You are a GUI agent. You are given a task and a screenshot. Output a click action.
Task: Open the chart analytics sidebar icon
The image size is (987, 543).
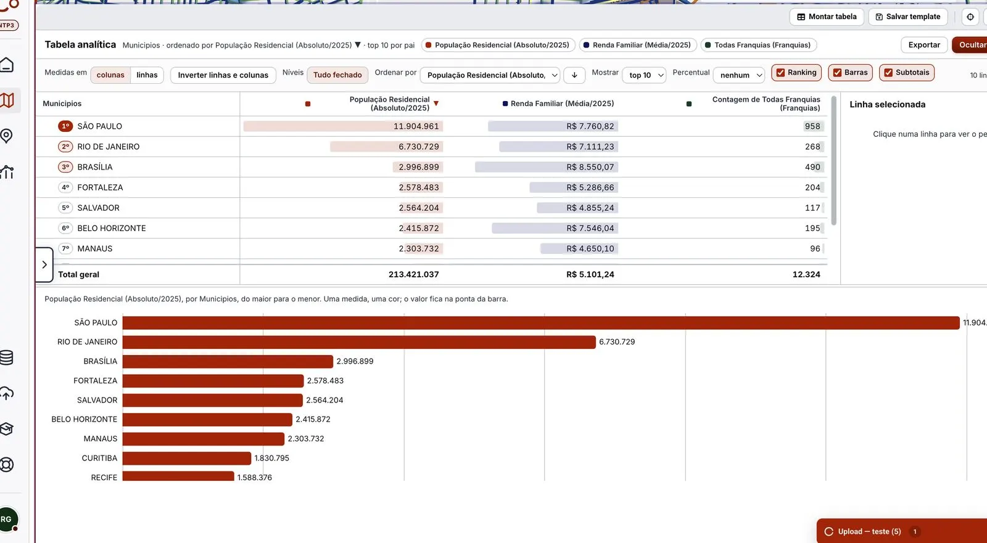pyautogui.click(x=7, y=172)
